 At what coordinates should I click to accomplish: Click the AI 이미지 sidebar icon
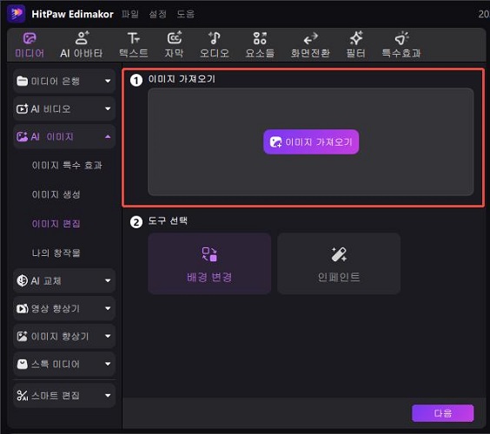click(x=23, y=137)
